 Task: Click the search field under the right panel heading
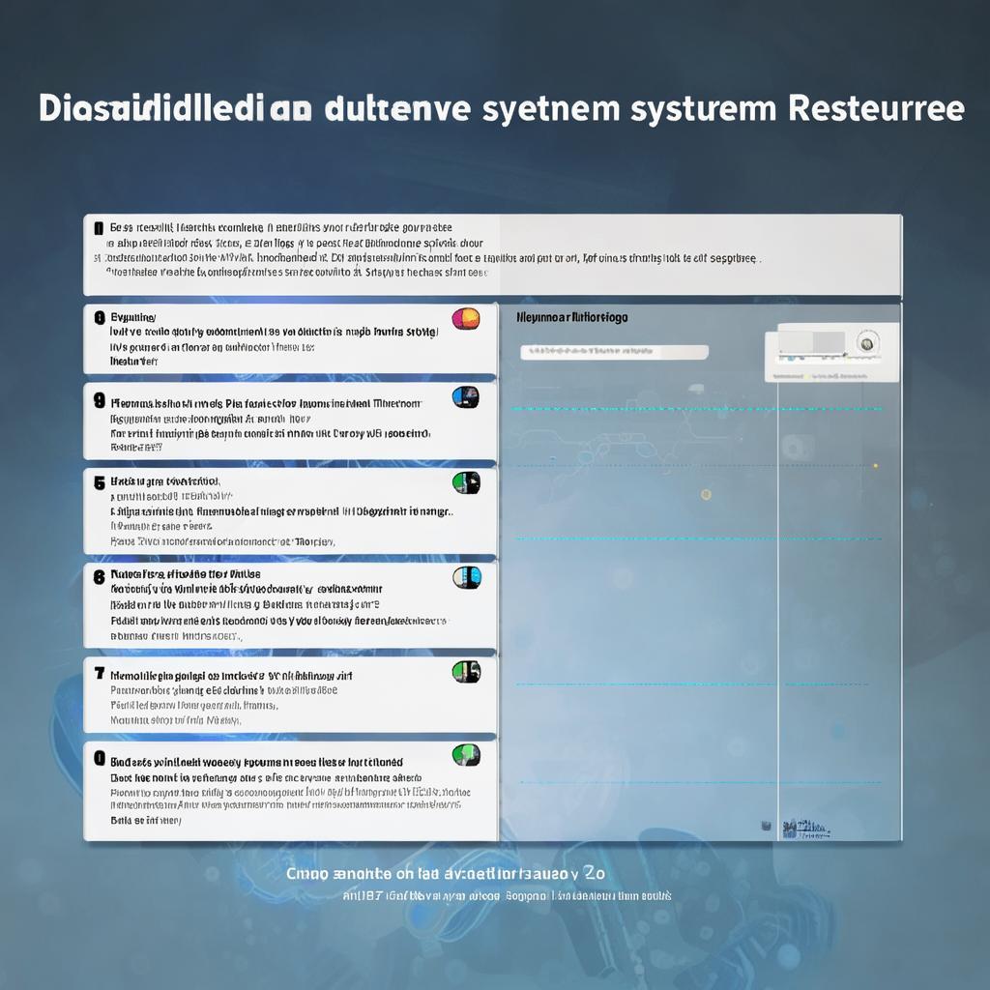614,353
